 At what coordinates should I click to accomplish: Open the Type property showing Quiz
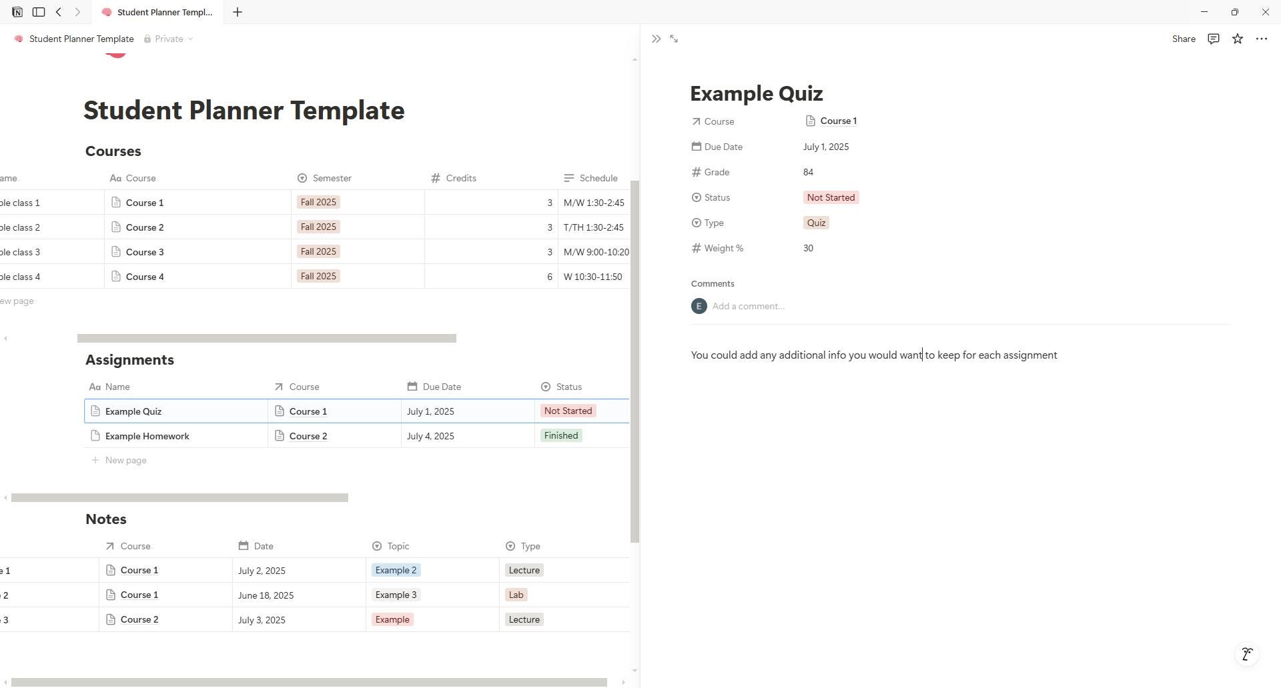[x=816, y=223]
